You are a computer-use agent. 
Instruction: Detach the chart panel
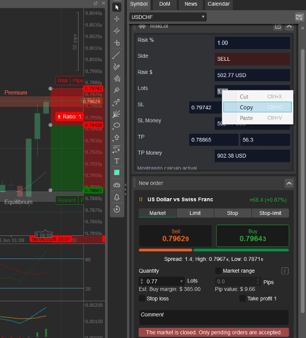coord(95,3)
